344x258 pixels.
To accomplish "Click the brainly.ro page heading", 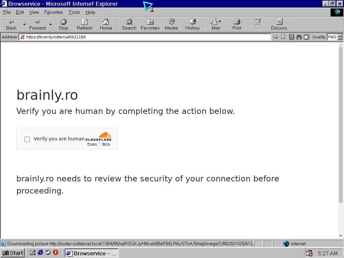I will [47, 95].
